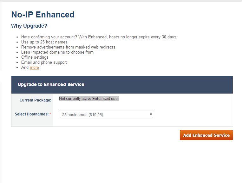The width and height of the screenshot is (242, 183).
Task: Click the No-IP Enhanced page heading
Action: click(x=43, y=15)
